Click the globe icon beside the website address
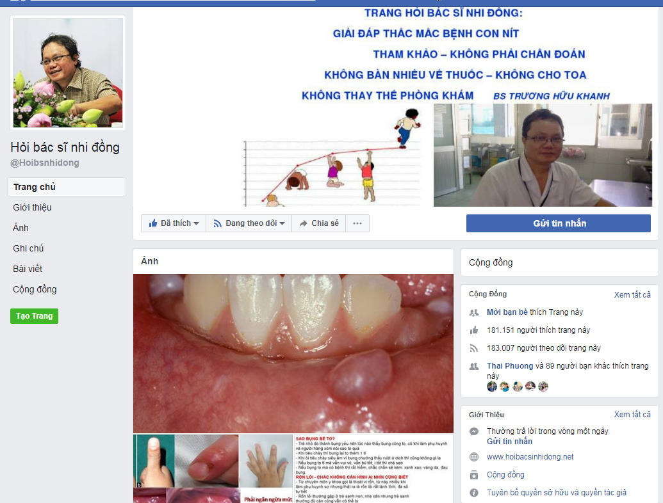 tap(474, 457)
